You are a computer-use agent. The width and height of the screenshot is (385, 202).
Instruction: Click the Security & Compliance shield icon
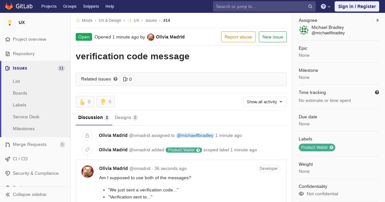[8, 173]
